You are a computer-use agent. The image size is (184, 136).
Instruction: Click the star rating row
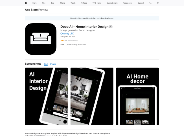[x=69, y=41]
